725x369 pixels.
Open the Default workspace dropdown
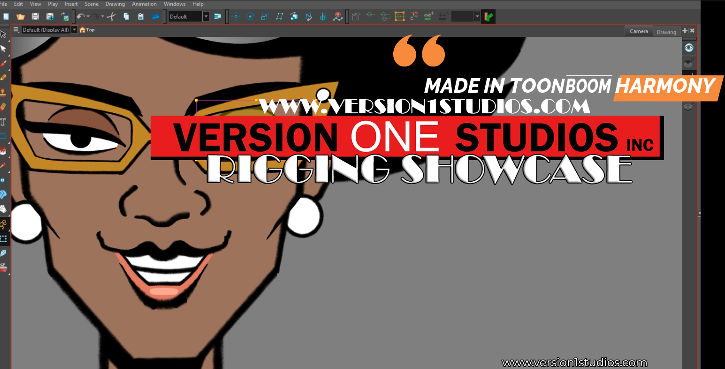(206, 16)
